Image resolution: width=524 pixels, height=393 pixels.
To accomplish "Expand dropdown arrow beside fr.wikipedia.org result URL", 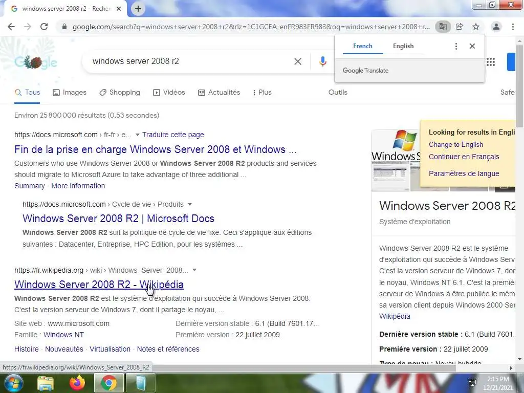I will pos(194,270).
